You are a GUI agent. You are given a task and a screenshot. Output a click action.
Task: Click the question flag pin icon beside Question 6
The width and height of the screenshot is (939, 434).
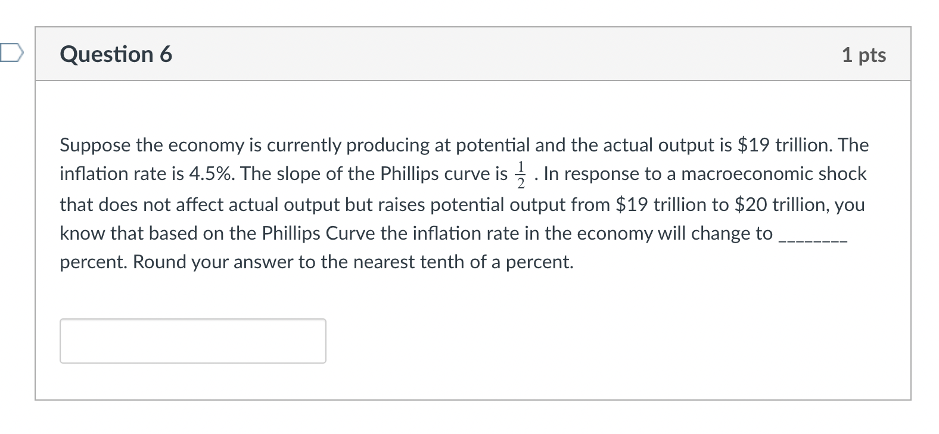11,54
